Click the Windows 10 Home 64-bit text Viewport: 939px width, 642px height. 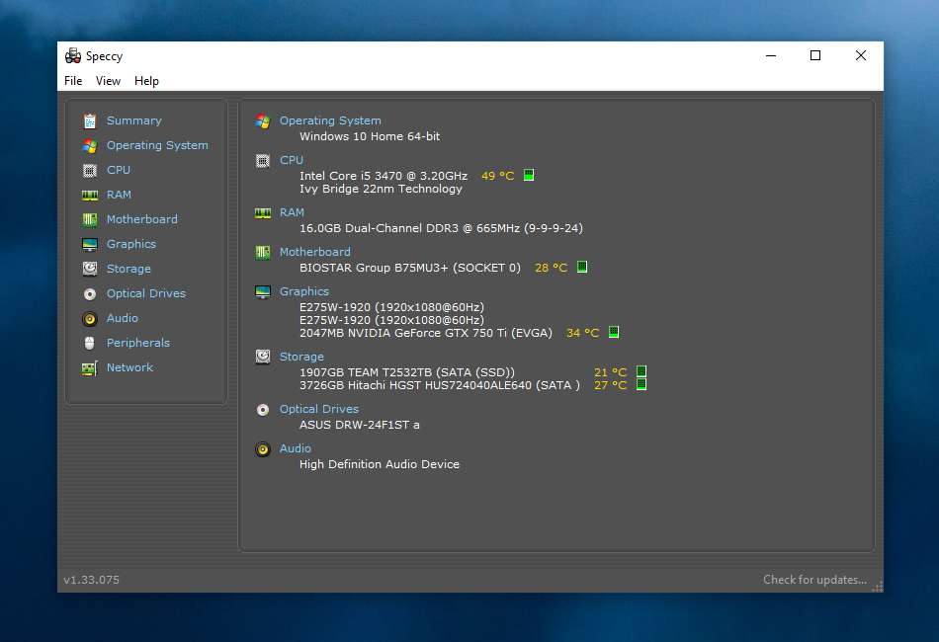click(x=370, y=136)
